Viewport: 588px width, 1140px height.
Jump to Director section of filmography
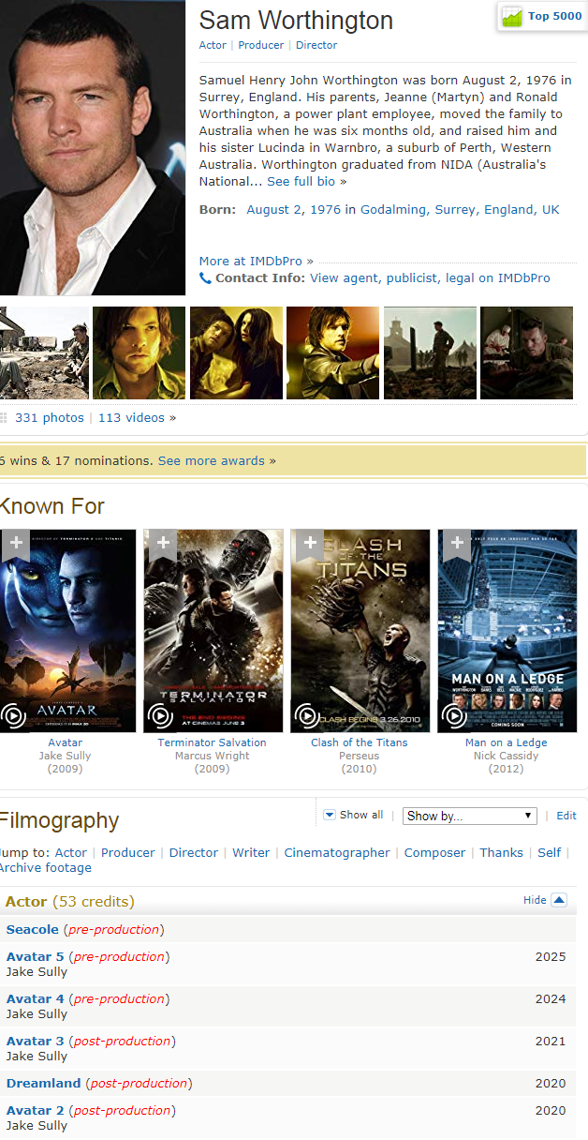194,853
